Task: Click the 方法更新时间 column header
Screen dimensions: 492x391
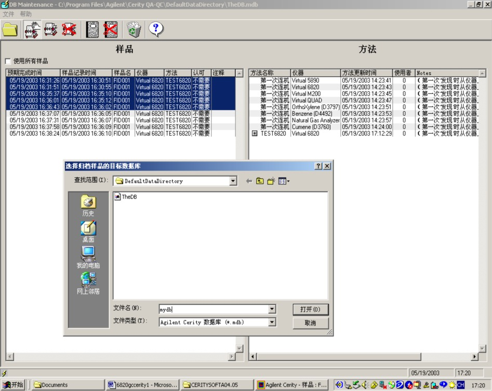Action: click(x=366, y=73)
